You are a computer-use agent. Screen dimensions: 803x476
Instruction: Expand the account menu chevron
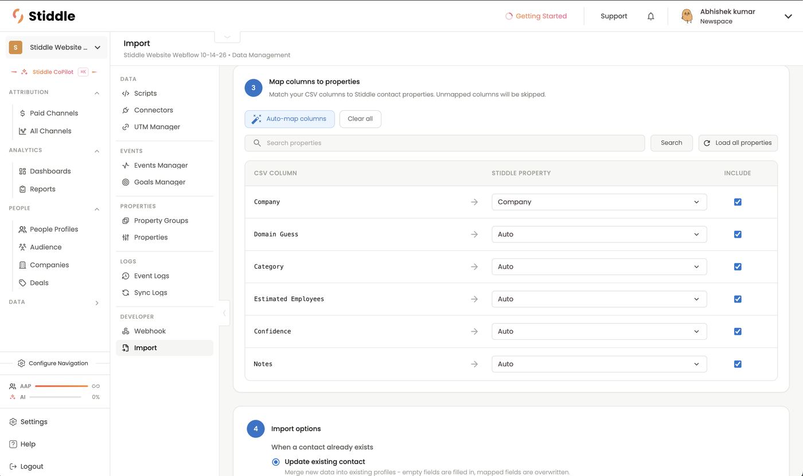click(x=788, y=16)
